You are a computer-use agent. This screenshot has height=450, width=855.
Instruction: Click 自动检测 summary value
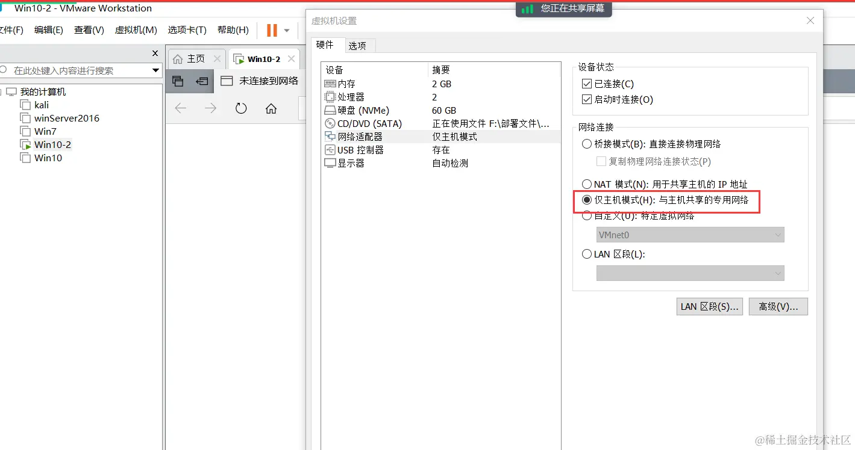coord(450,164)
